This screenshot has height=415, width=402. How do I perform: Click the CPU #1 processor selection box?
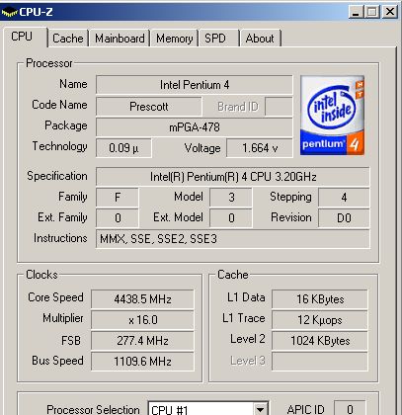pos(208,409)
